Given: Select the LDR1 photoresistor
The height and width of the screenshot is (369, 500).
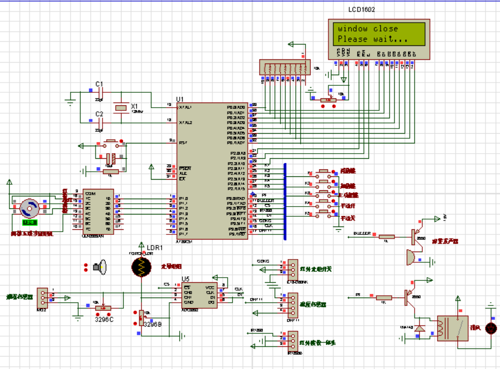Looking at the screenshot, I should point(141,267).
